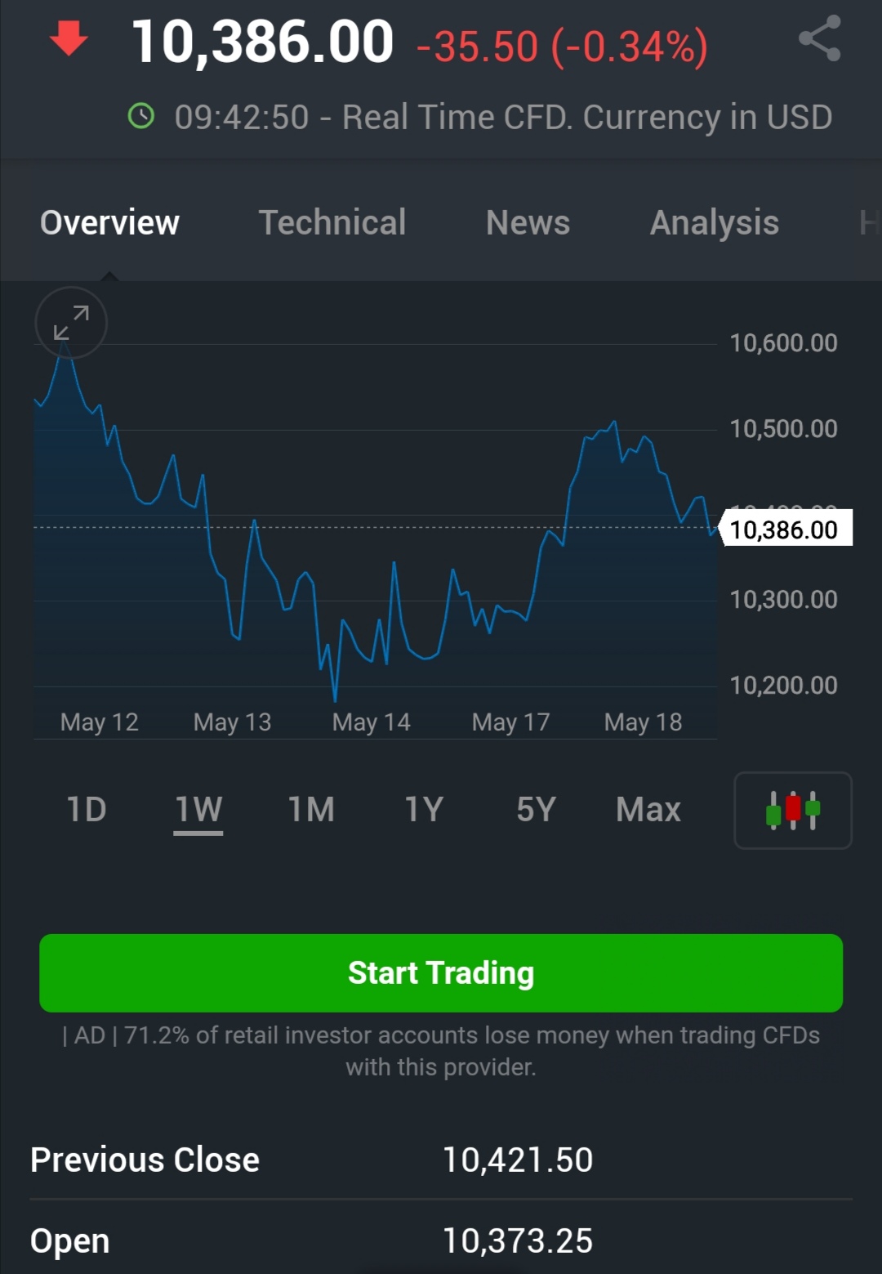Screen dimensions: 882x1274
Task: Select the 1M time range
Action: click(x=311, y=810)
